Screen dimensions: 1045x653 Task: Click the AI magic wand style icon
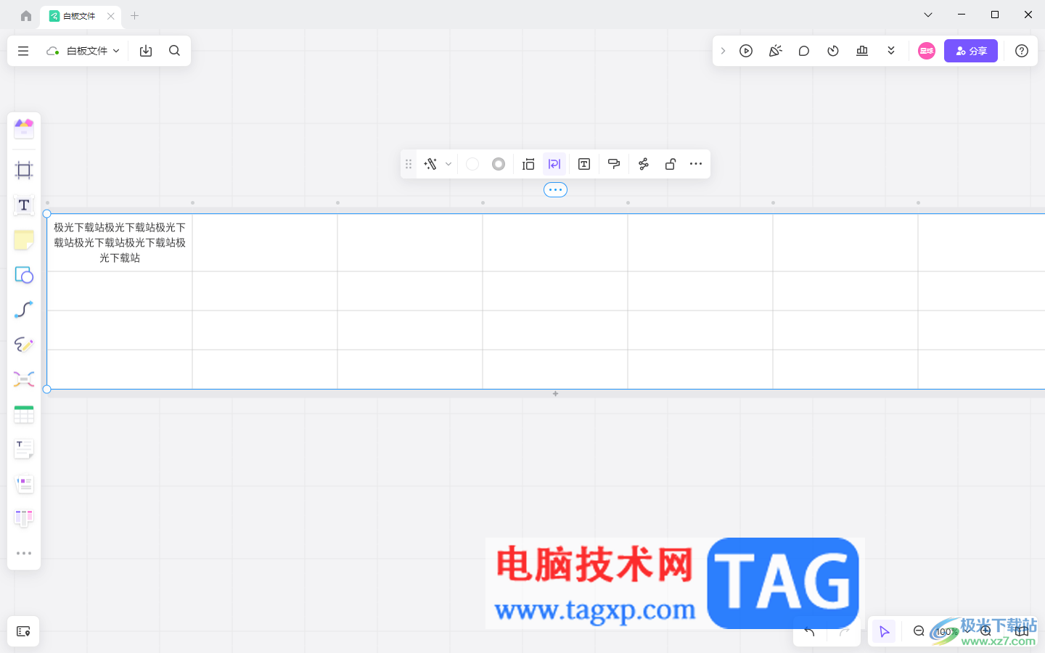(x=430, y=164)
